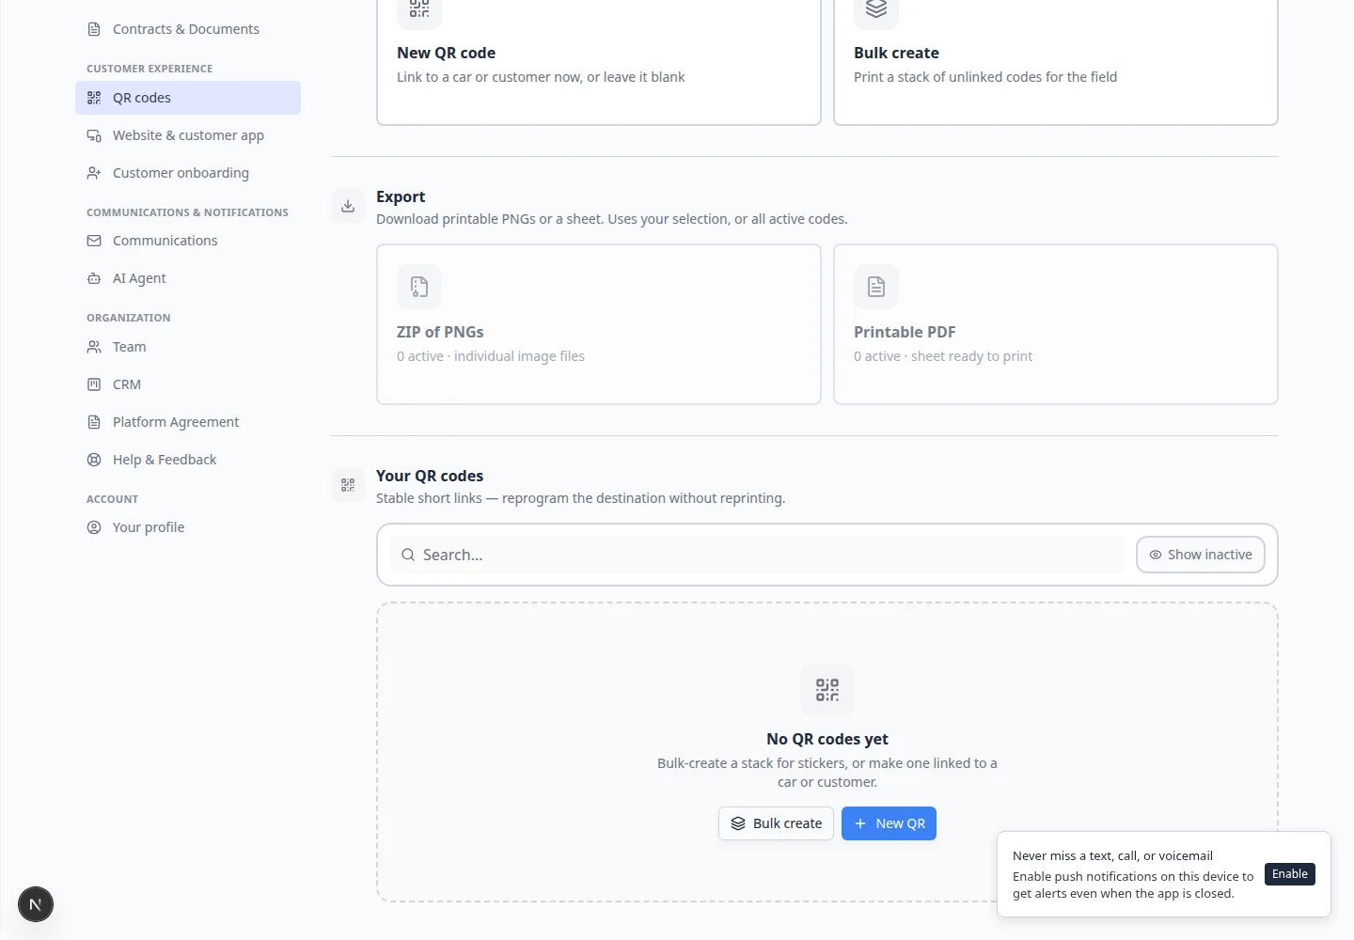Go to Your profile

click(188, 527)
